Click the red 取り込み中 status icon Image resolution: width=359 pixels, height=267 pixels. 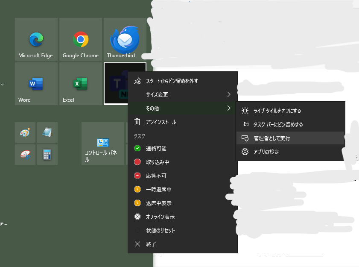pyautogui.click(x=137, y=162)
